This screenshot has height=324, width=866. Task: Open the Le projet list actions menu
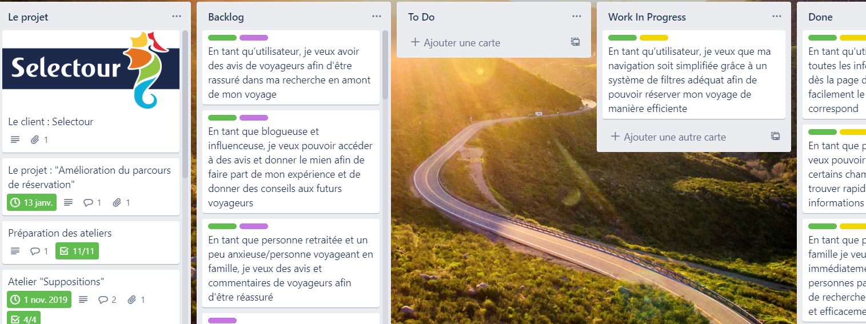point(177,17)
